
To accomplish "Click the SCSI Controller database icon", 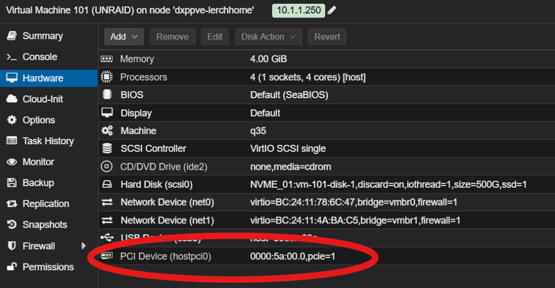I will click(107, 148).
